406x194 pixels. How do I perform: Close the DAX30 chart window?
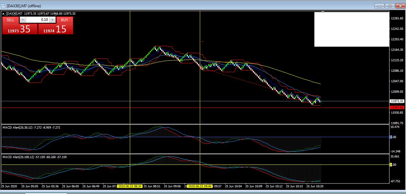pos(400,6)
